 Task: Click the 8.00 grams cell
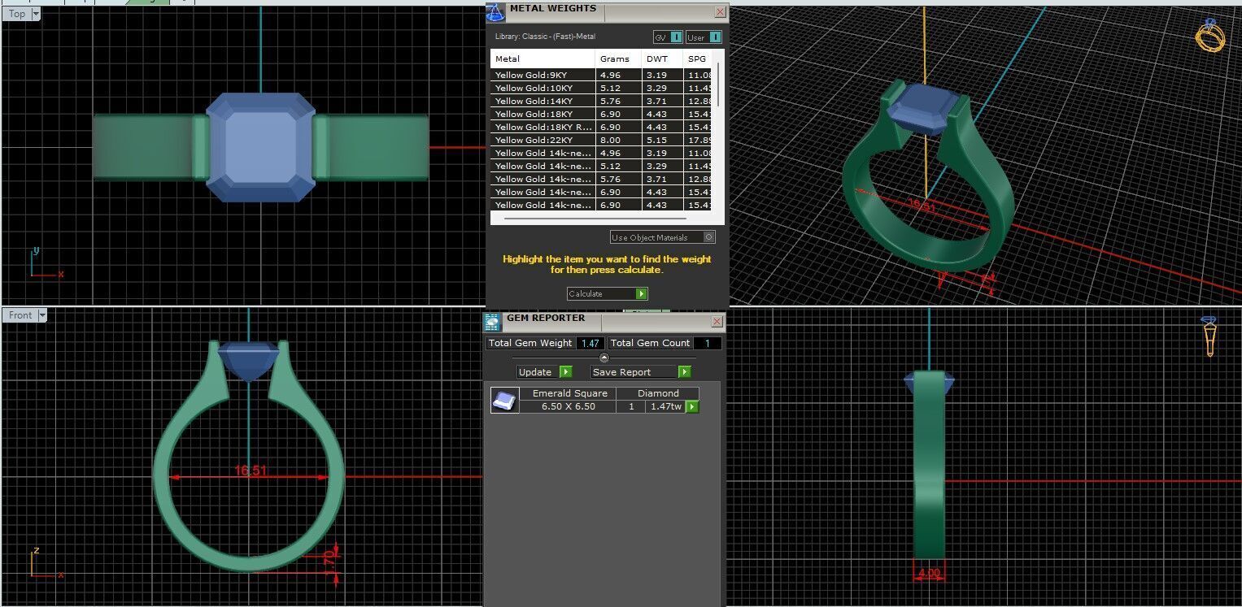618,140
